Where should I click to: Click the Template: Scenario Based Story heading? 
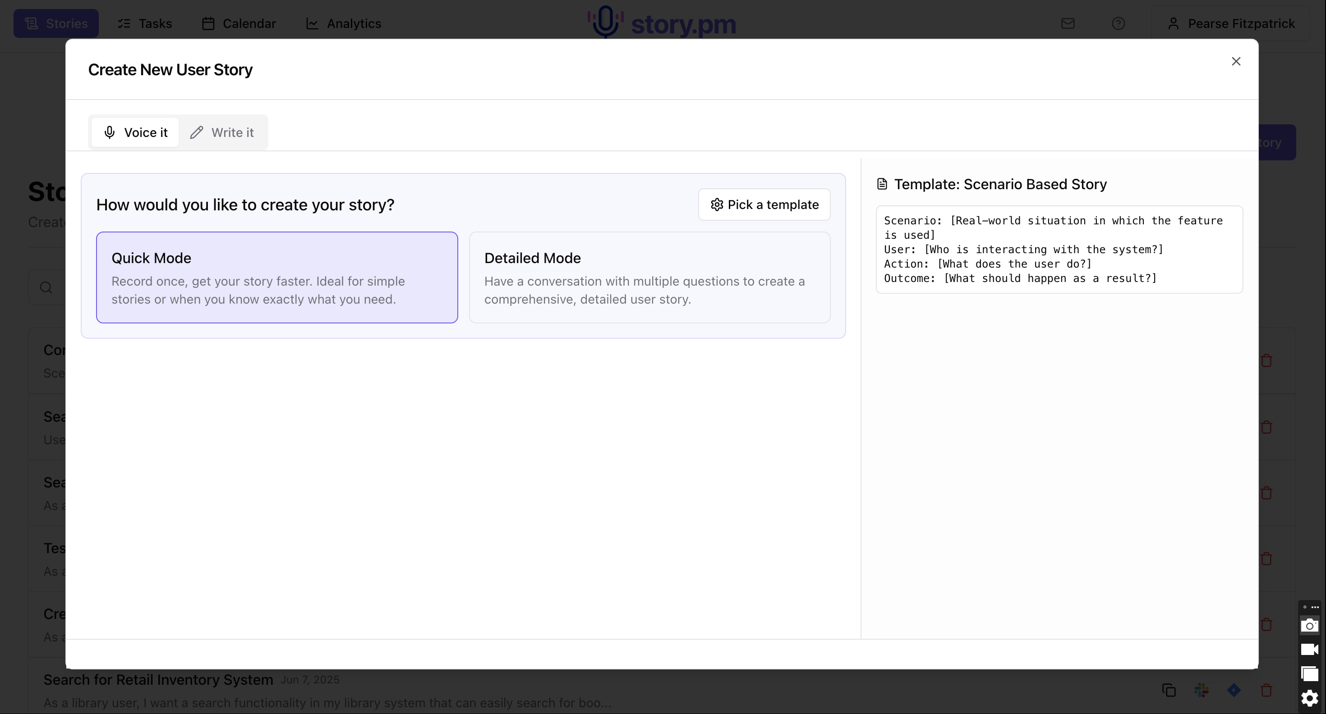click(x=1000, y=184)
